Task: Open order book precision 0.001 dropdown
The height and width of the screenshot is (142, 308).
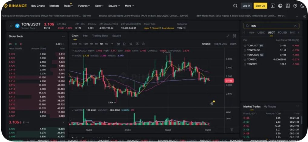Action: 60,44
